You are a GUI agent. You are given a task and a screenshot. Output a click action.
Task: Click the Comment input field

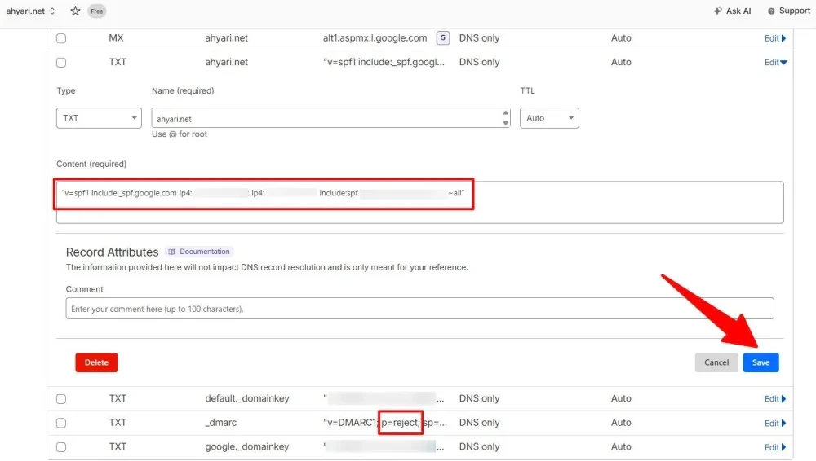click(x=419, y=309)
